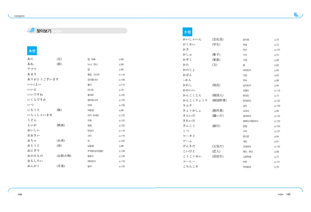Select the か행 section tab

pos(187,32)
